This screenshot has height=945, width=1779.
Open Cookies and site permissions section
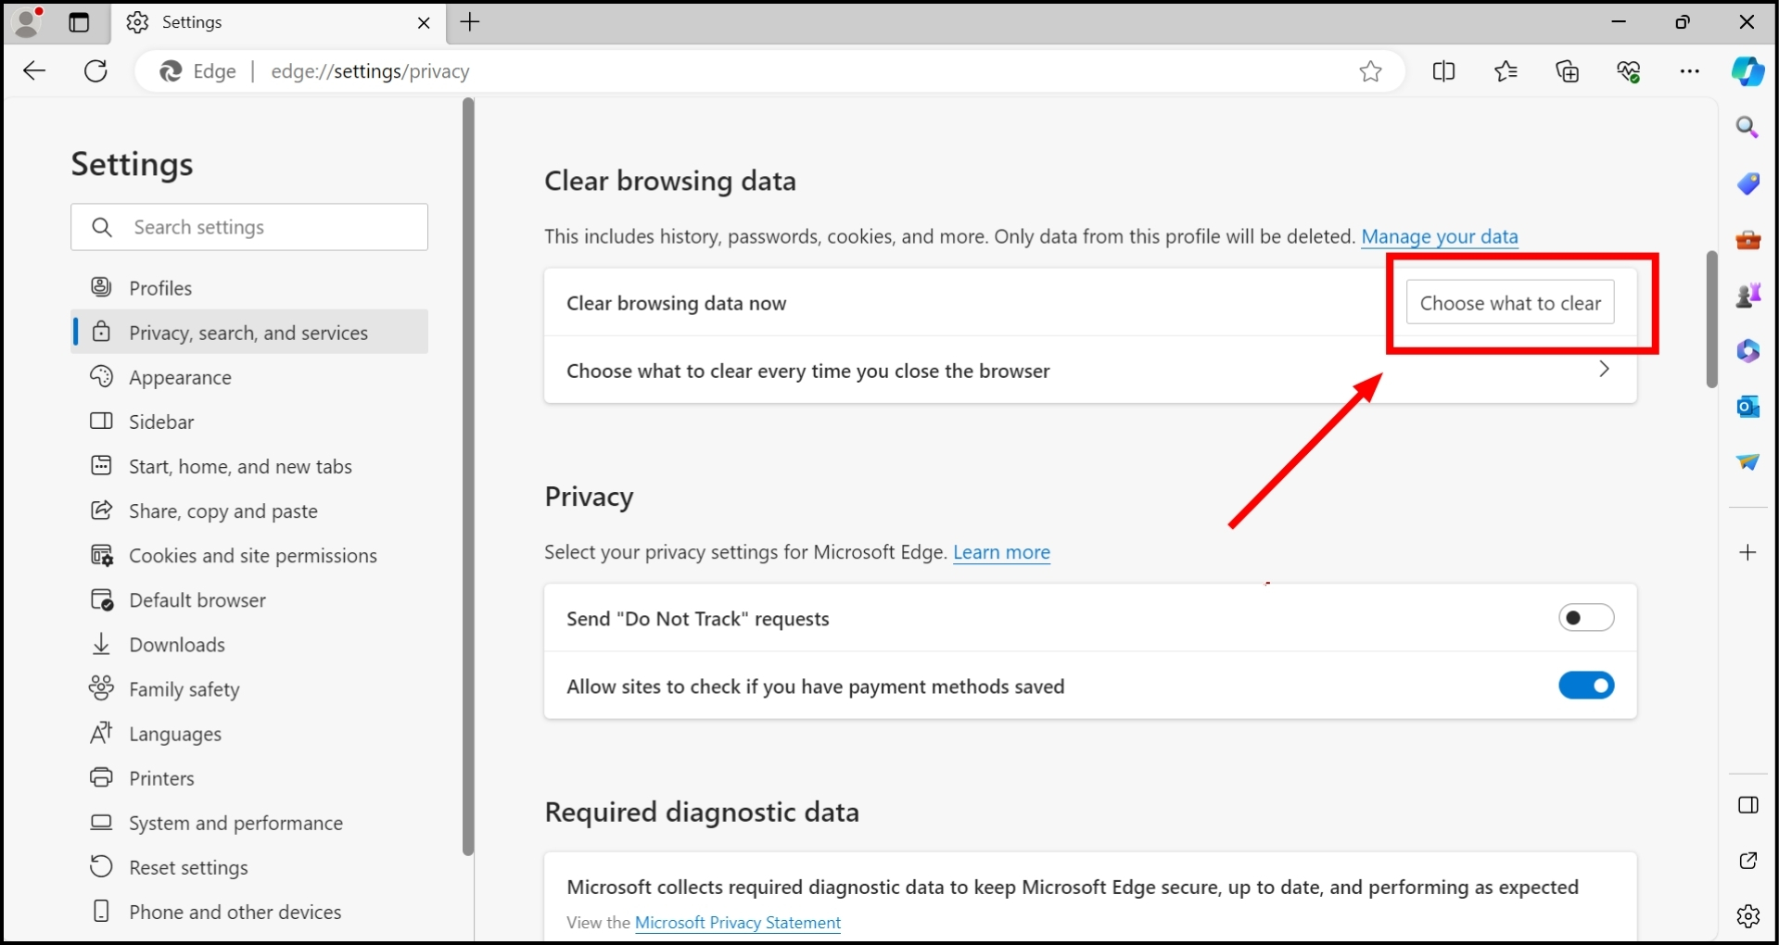pyautogui.click(x=252, y=556)
